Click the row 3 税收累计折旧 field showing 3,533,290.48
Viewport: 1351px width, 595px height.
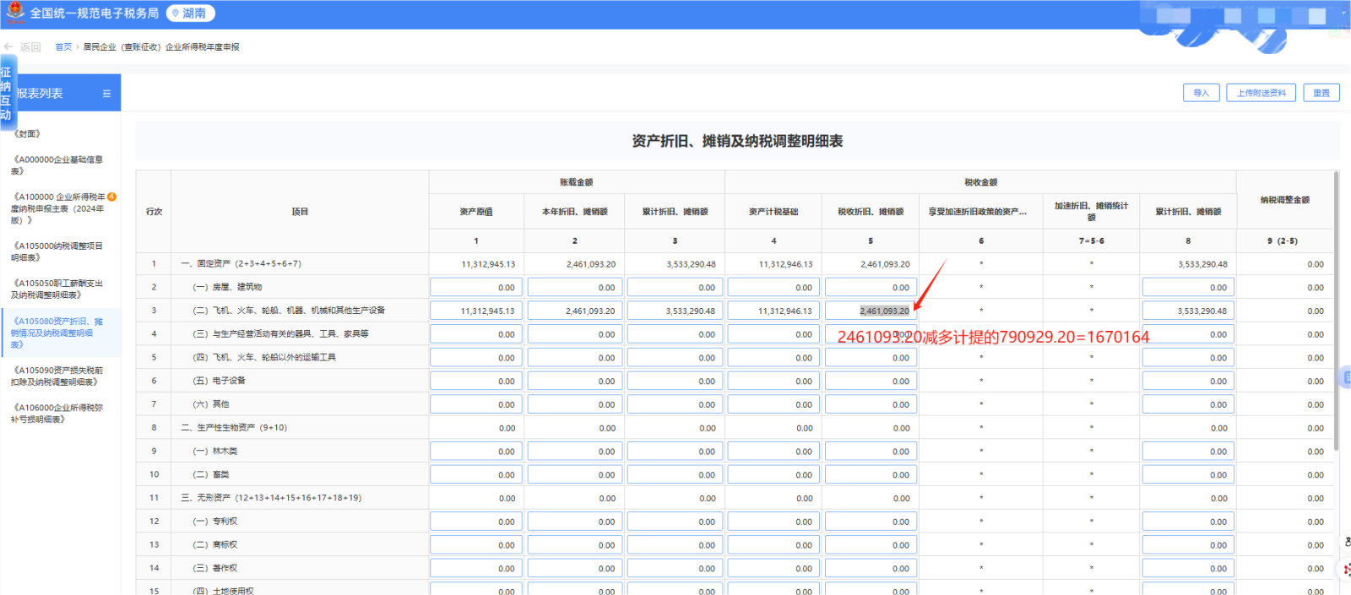[x=1188, y=311]
